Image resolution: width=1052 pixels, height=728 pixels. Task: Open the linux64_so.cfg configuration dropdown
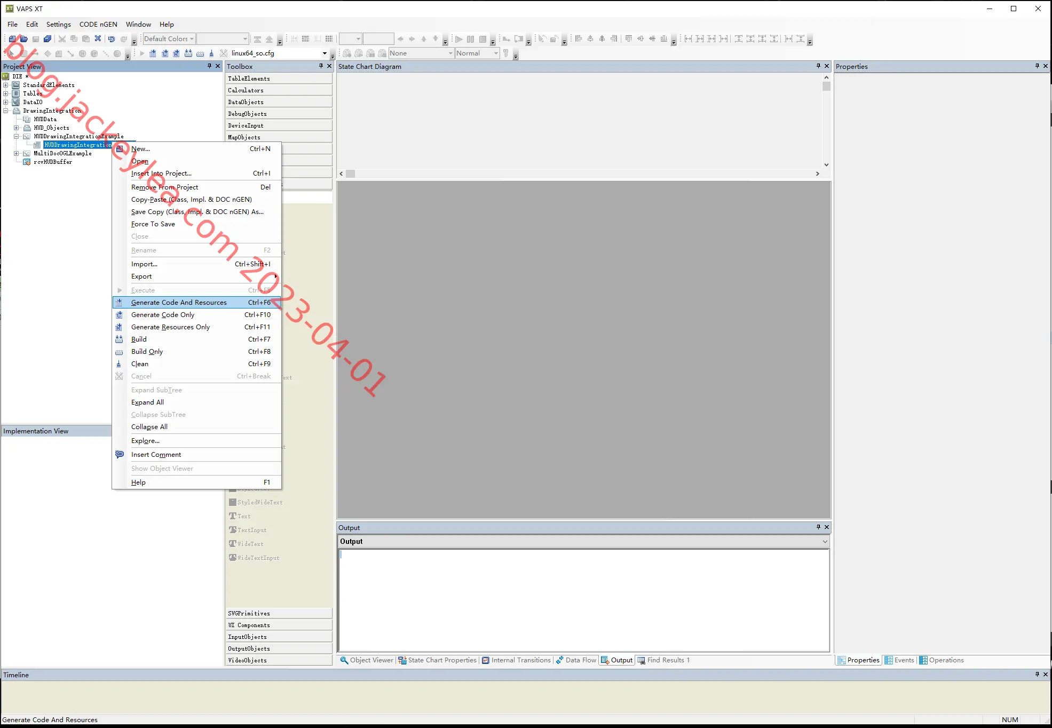[325, 53]
